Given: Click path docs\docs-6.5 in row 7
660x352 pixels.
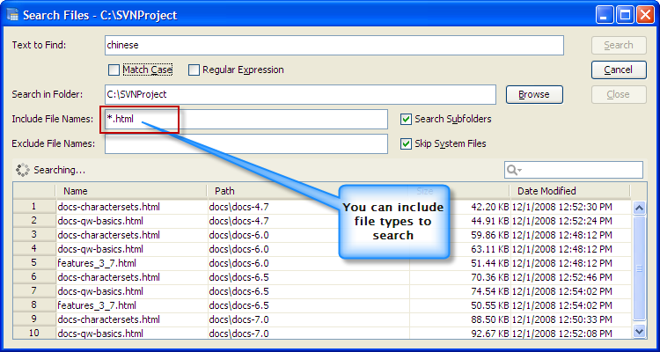Looking at the screenshot, I should [x=238, y=291].
